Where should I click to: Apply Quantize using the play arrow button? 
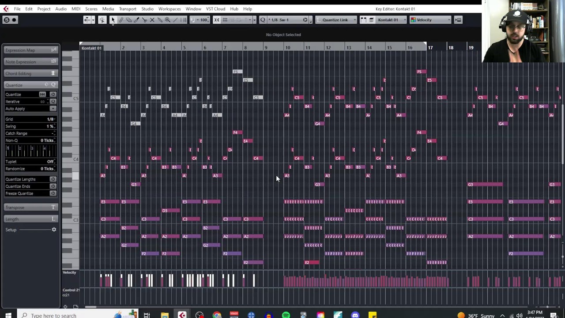(x=53, y=95)
